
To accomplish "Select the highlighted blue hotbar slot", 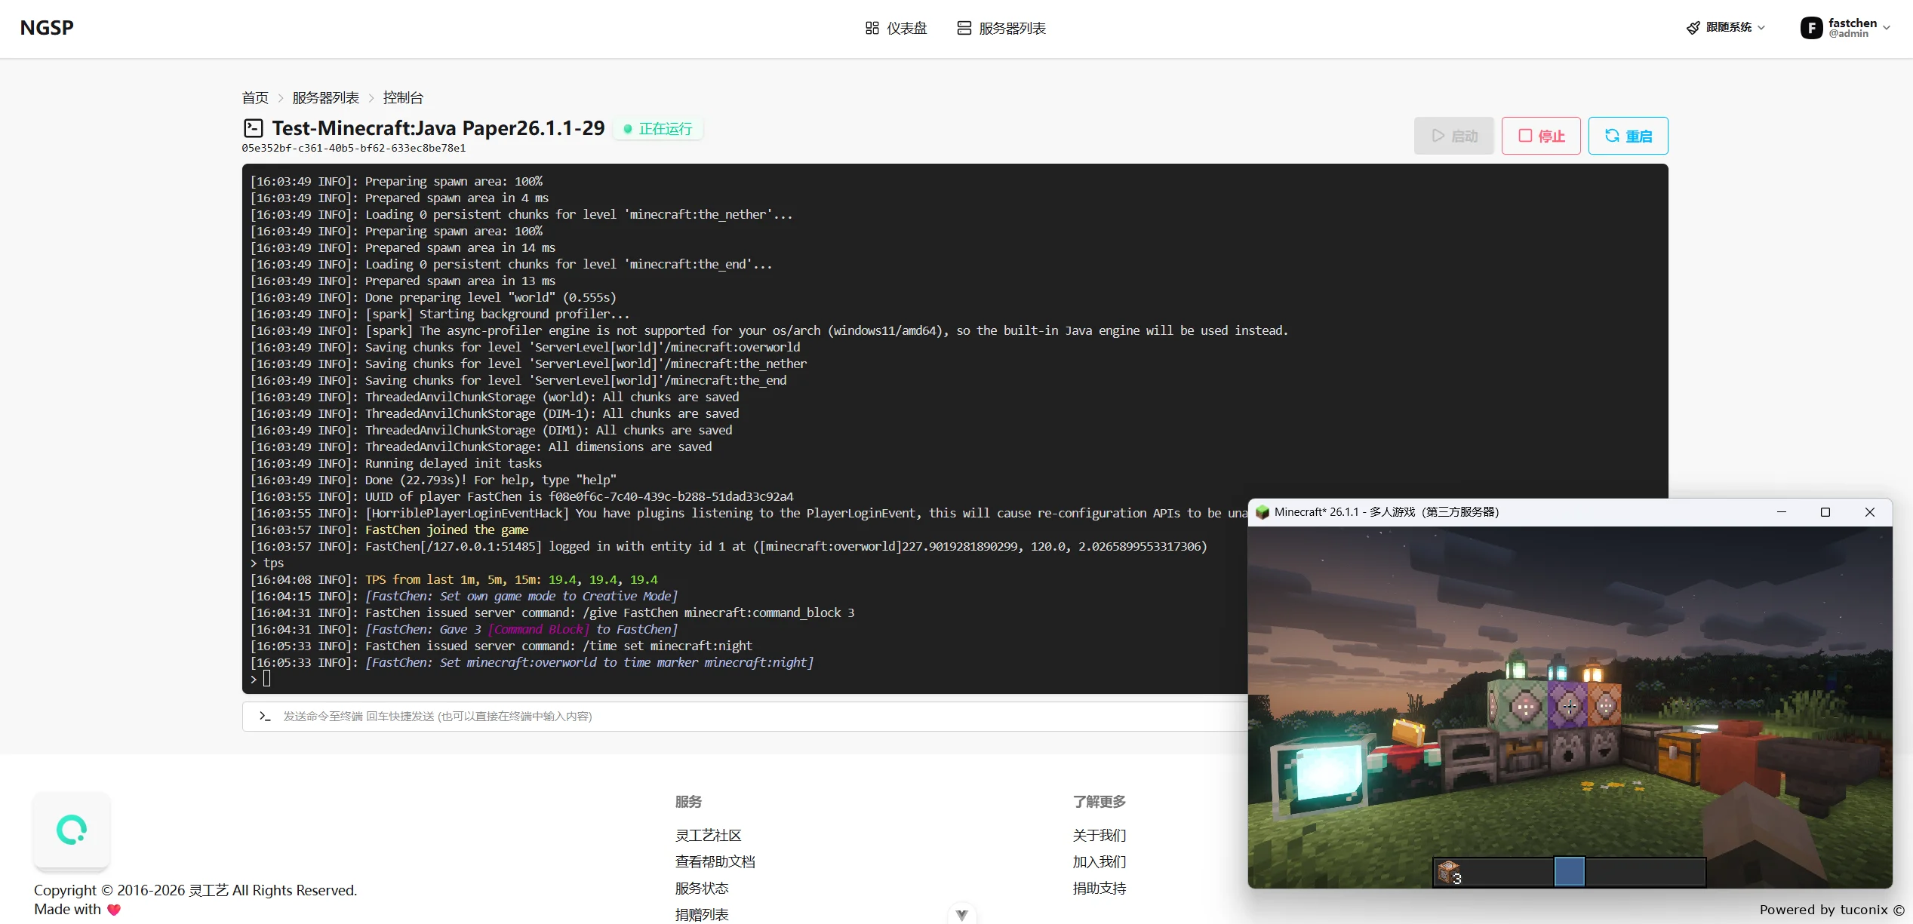I will [x=1570, y=872].
